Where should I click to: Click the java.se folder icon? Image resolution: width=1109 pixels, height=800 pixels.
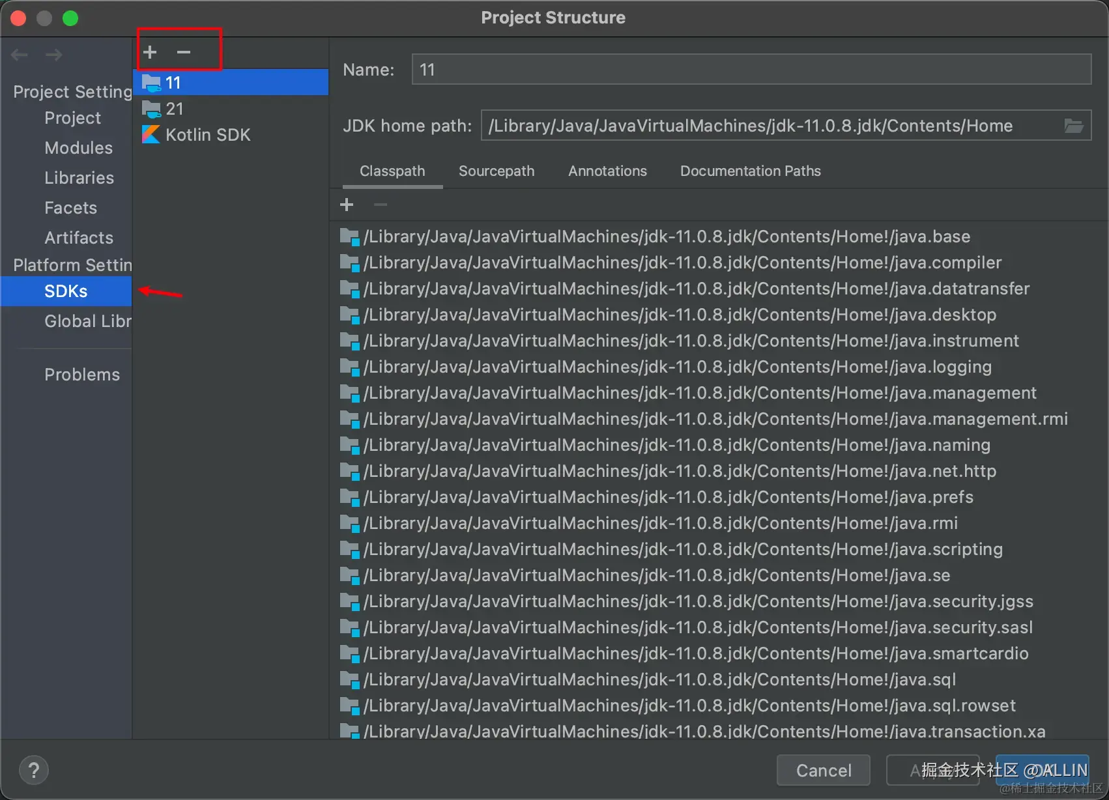point(349,576)
